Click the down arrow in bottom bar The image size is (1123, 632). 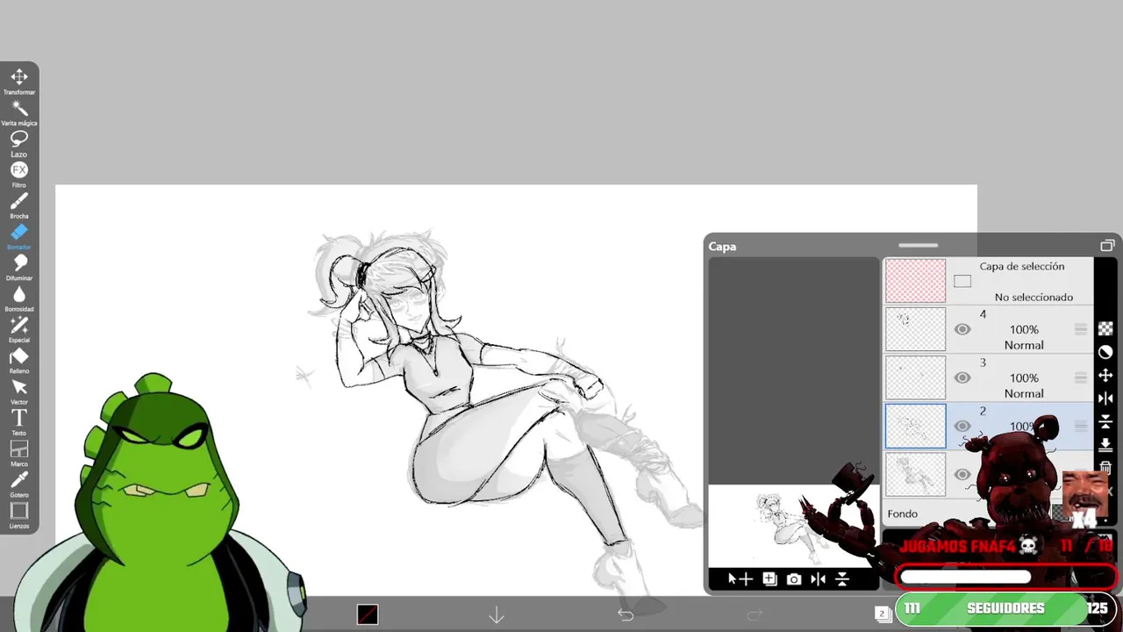tap(497, 614)
